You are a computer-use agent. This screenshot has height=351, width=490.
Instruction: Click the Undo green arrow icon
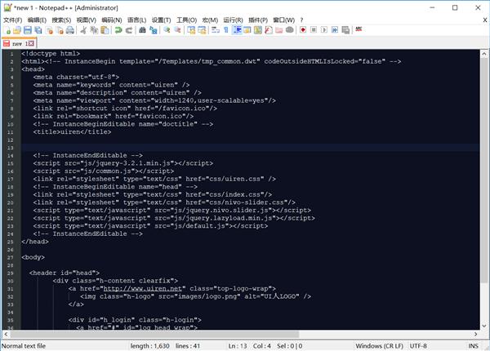(x=118, y=30)
